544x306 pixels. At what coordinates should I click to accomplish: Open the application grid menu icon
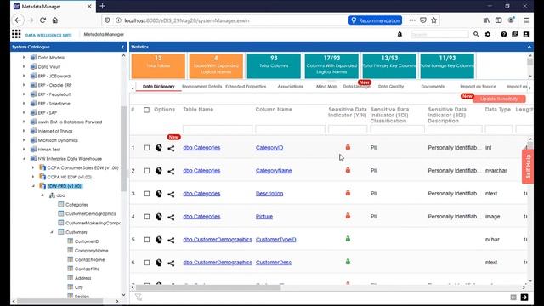[x=16, y=34]
